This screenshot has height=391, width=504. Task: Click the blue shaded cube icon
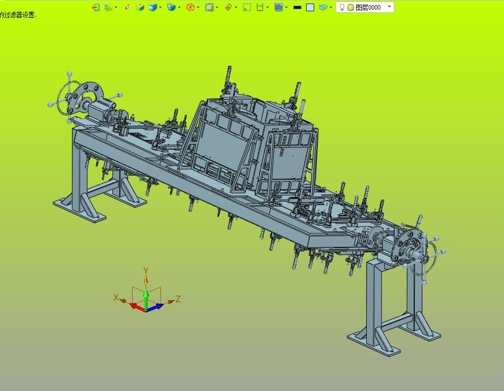[153, 7]
